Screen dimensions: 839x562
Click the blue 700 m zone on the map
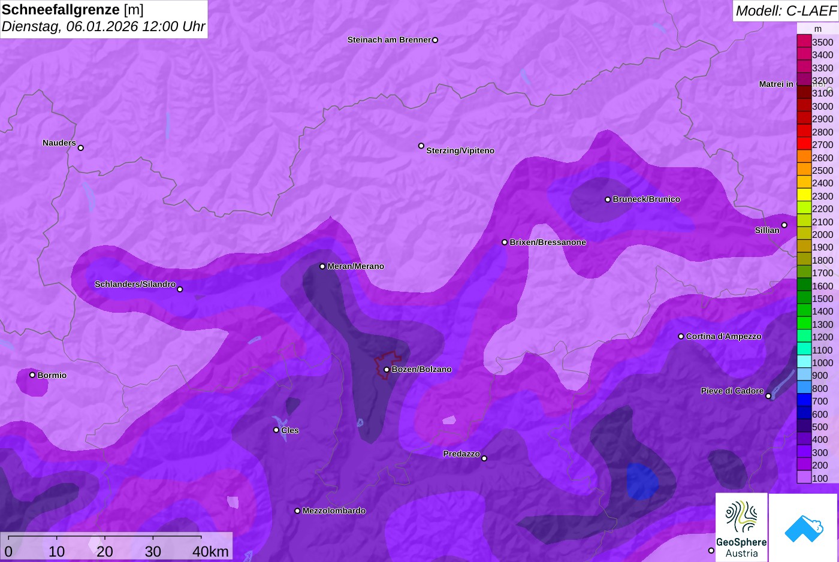643,481
